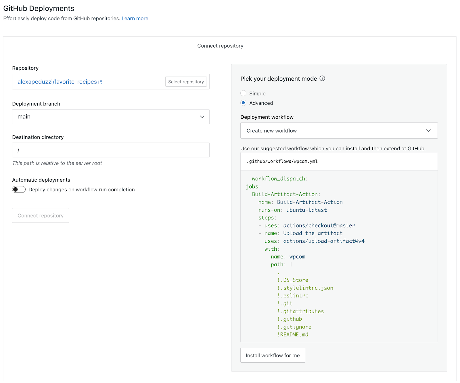The image size is (460, 383).
Task: Click the 'name: Build-Artifact-Action' line
Action: (x=300, y=202)
